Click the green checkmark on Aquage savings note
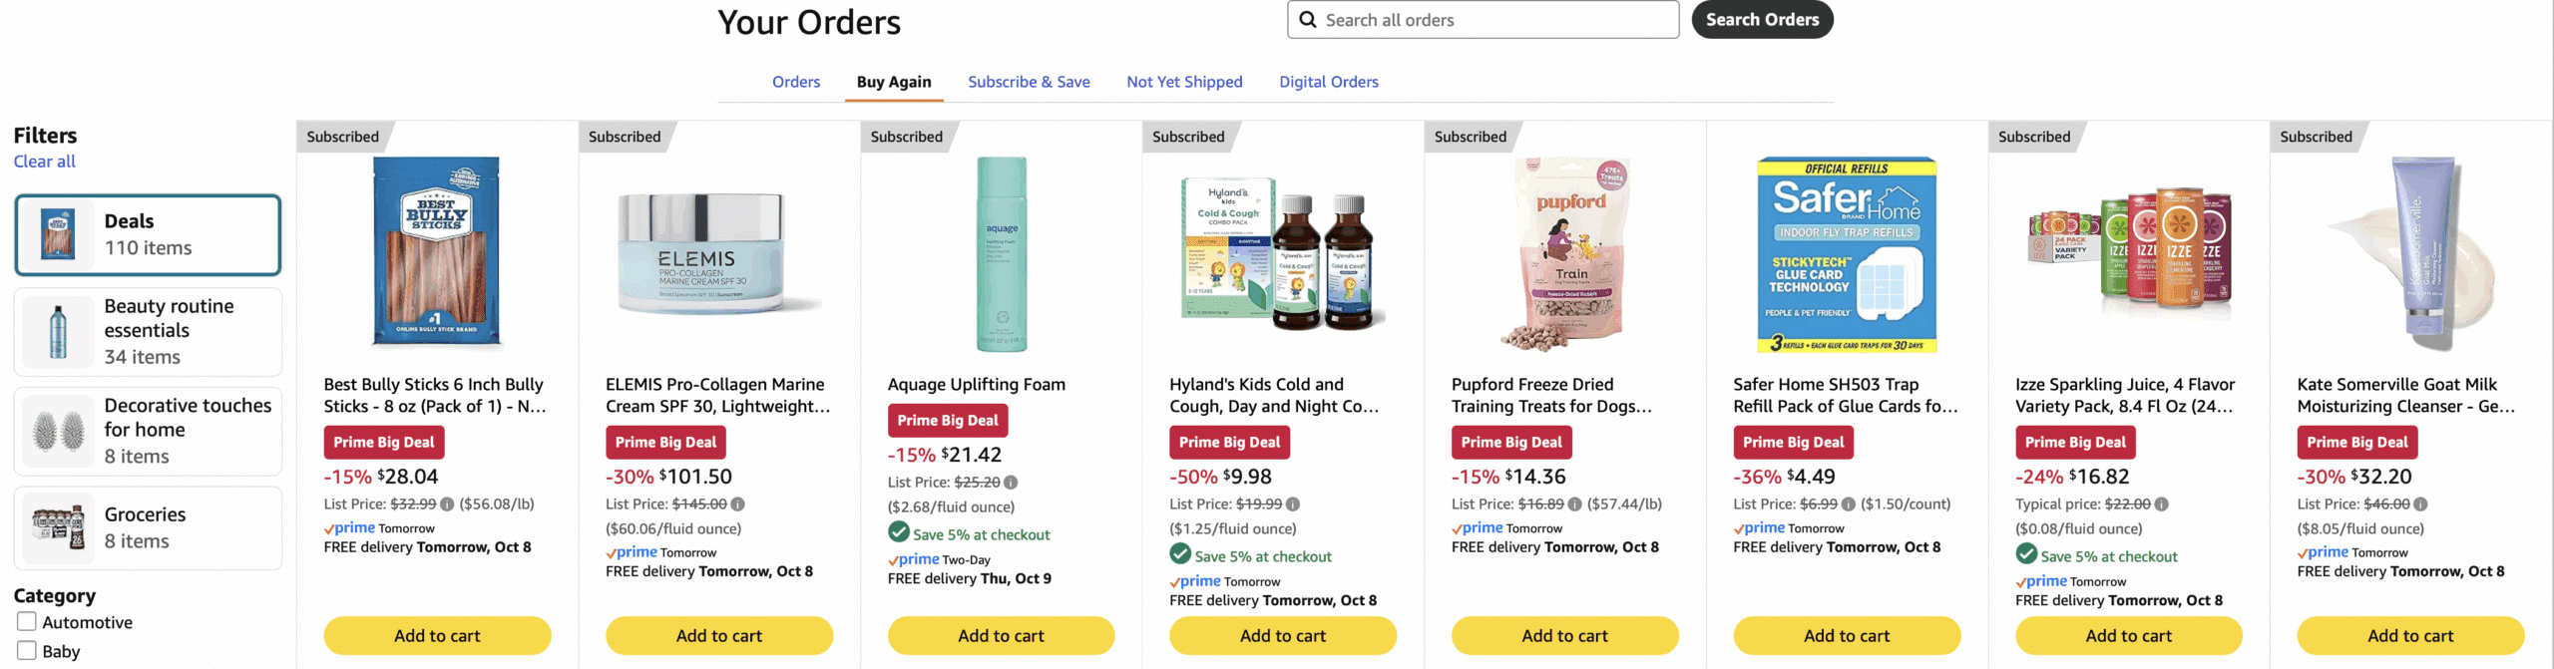 coord(898,533)
